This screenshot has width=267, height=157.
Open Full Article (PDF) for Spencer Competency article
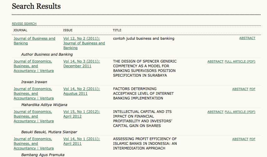240,62
